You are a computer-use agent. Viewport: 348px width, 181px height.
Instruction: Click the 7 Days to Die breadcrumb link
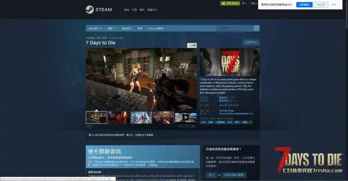(116, 38)
